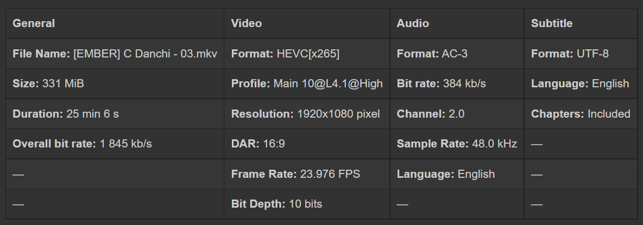Select the audio Bit rate 384 kb/s cell
This screenshot has height=225, width=643.
point(442,83)
